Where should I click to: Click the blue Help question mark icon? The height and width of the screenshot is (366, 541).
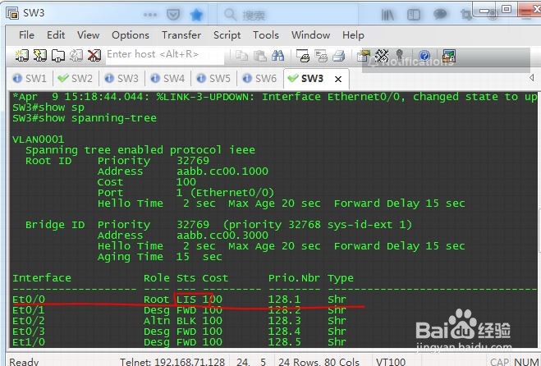pos(424,56)
